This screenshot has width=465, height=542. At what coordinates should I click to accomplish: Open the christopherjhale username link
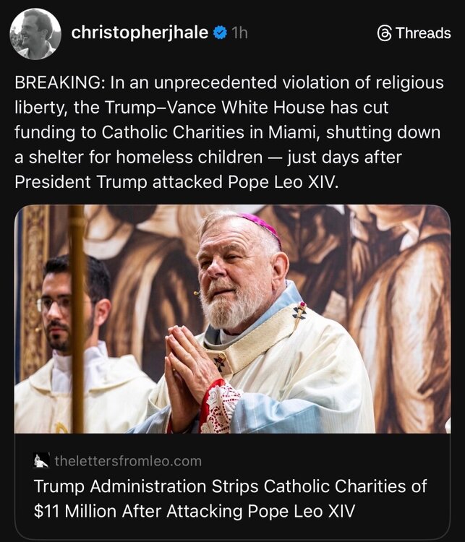(x=140, y=33)
